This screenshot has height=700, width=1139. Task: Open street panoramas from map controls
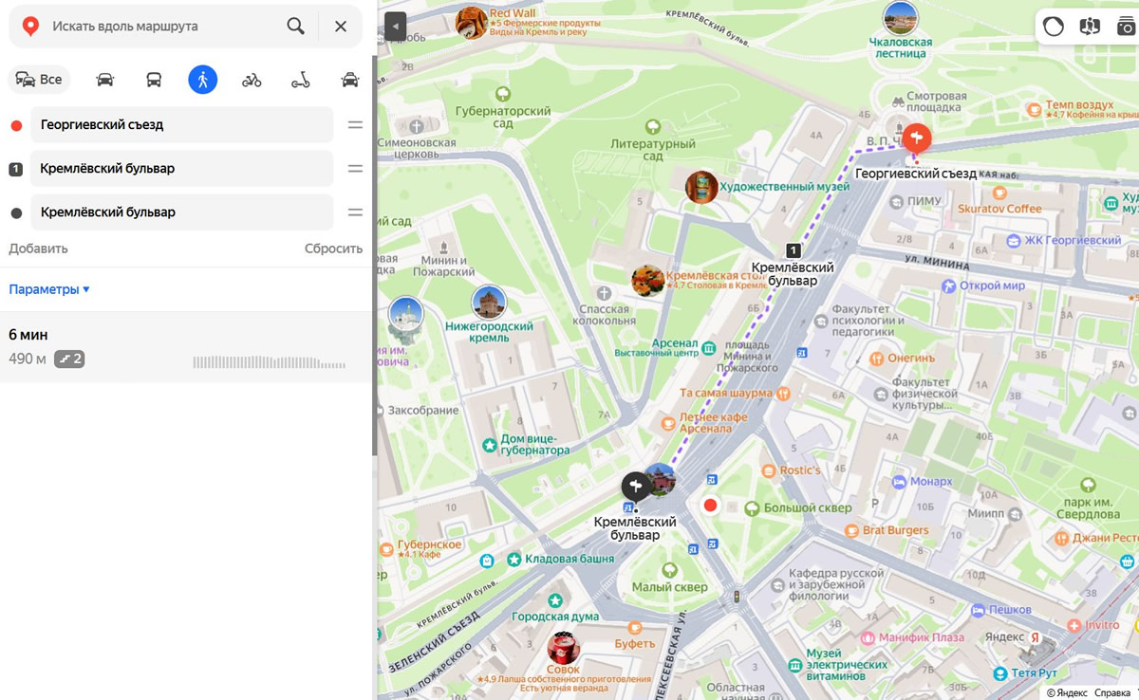pos(1090,27)
